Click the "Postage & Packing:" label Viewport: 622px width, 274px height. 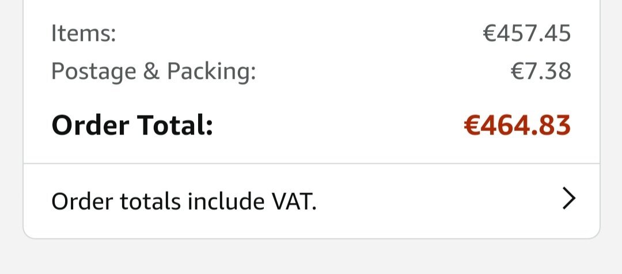coord(153,72)
